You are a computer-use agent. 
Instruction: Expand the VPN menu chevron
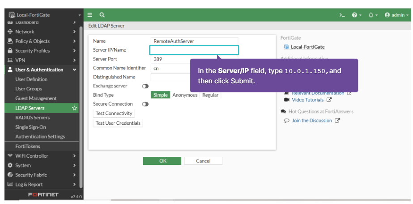click(x=75, y=60)
